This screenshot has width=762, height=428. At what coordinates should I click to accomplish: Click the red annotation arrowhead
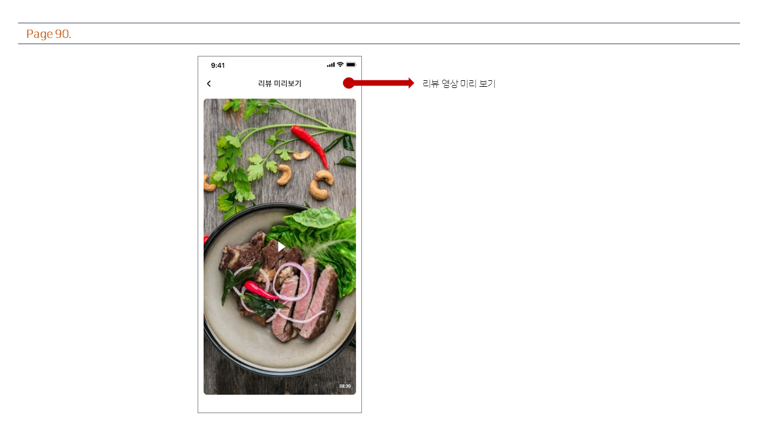[x=411, y=83]
